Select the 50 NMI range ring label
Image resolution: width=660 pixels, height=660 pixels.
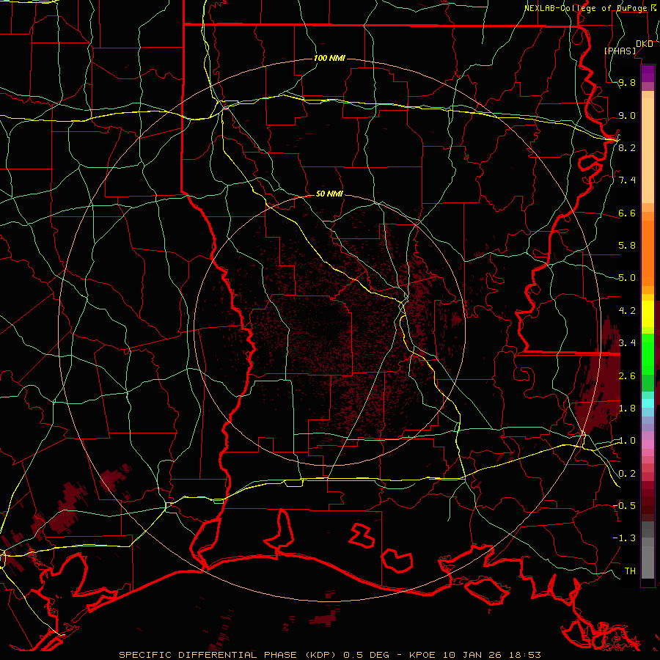(329, 194)
